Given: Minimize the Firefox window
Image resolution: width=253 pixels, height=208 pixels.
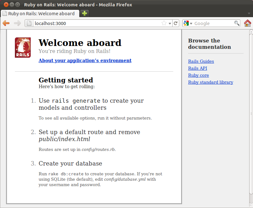Looking at the screenshot, I should click(x=12, y=4).
